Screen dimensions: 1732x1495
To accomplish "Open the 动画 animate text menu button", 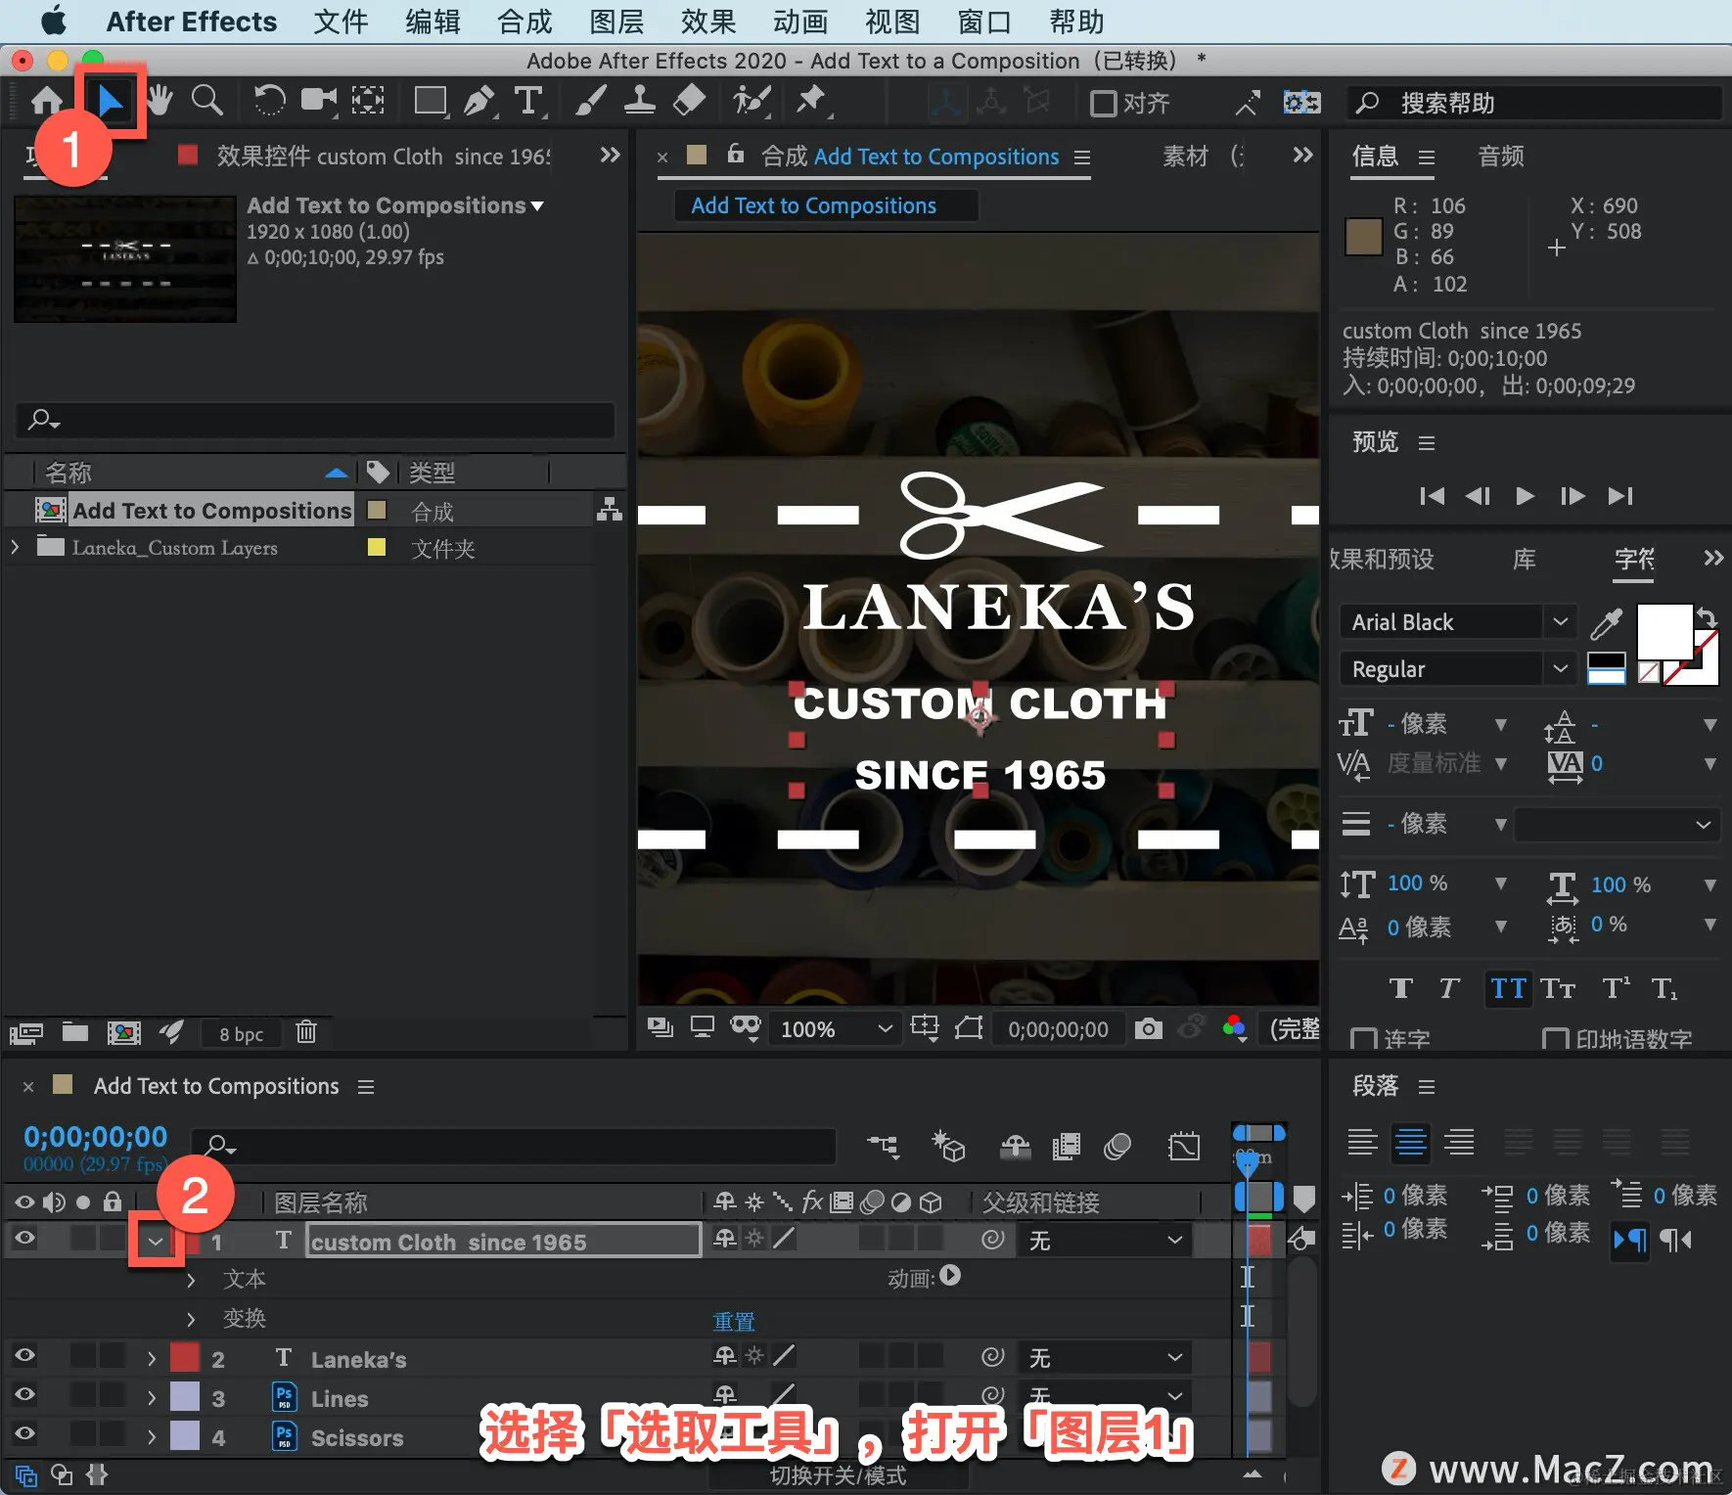I will tap(950, 1276).
